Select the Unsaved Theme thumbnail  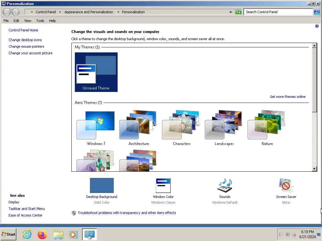[96, 72]
